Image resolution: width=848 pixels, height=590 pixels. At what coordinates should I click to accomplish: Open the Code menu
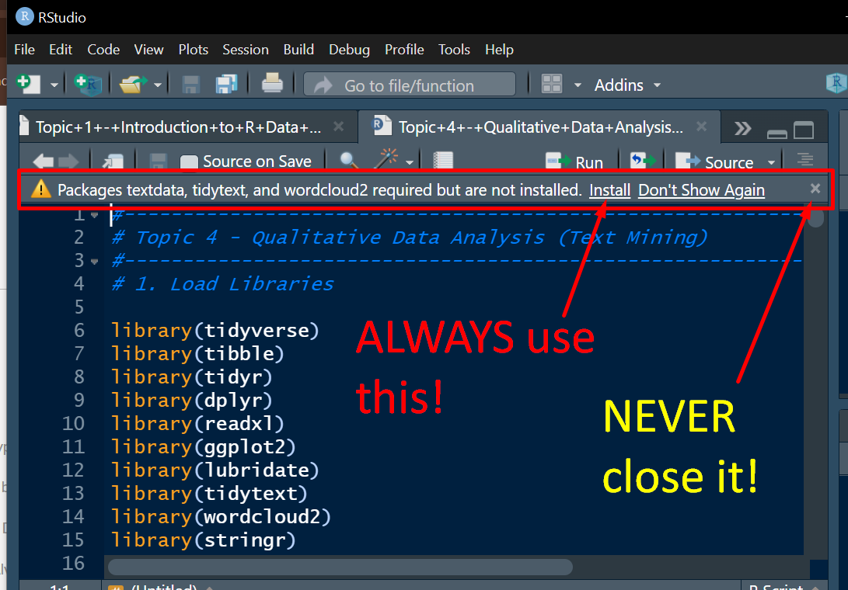tap(103, 50)
